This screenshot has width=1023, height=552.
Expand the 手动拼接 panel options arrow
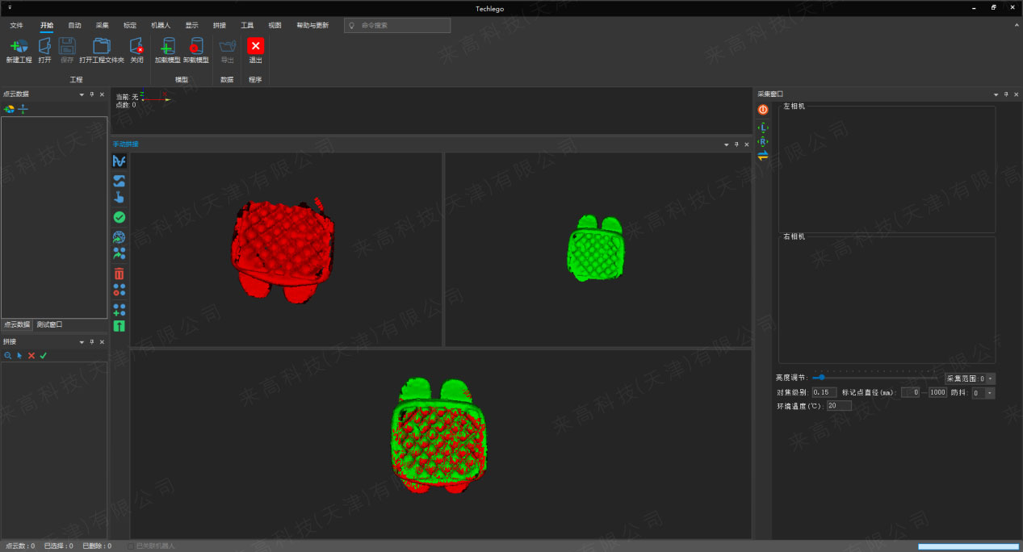tap(726, 144)
